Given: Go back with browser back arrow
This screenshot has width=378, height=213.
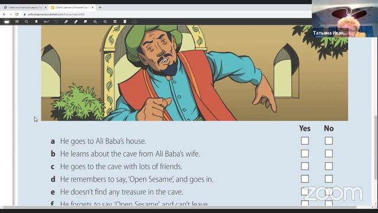Looking at the screenshot, I should (4, 14).
